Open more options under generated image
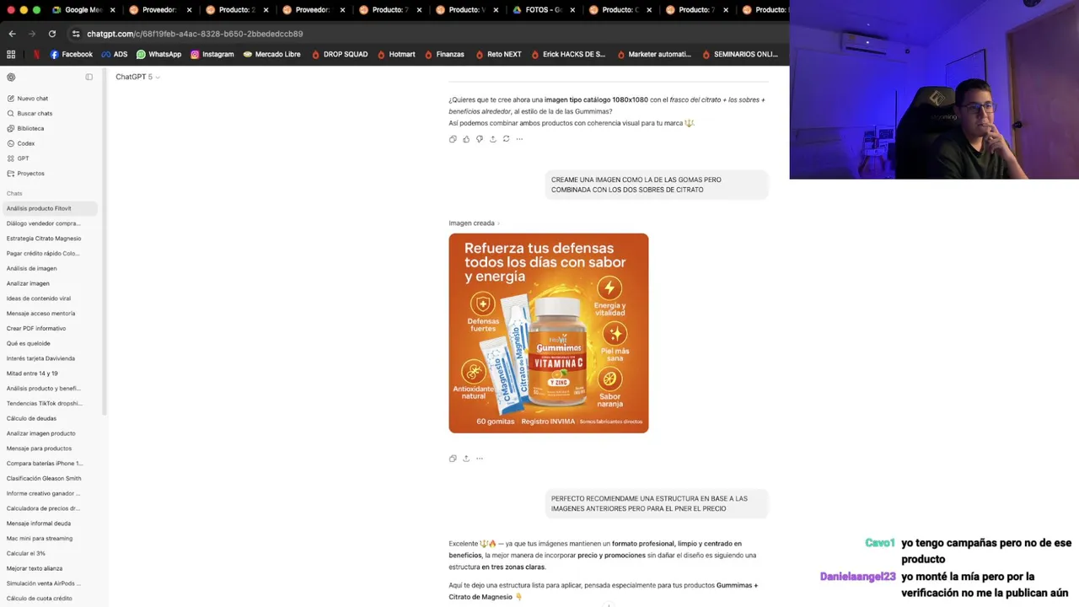Screen dimensions: 1079x607 click(480, 459)
